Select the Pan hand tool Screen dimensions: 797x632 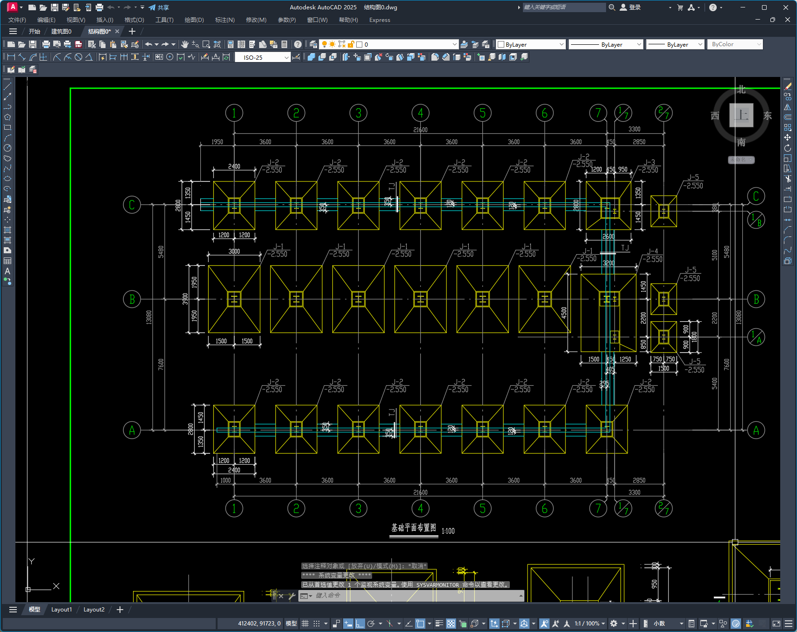click(x=185, y=44)
